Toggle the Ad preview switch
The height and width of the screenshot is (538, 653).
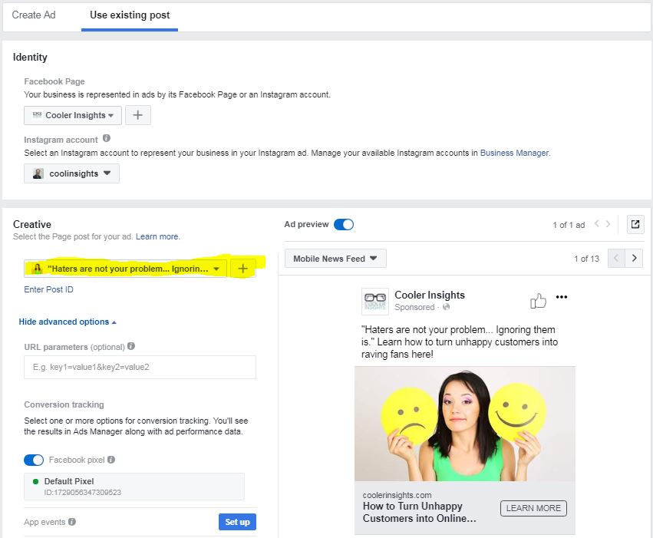[x=344, y=224]
